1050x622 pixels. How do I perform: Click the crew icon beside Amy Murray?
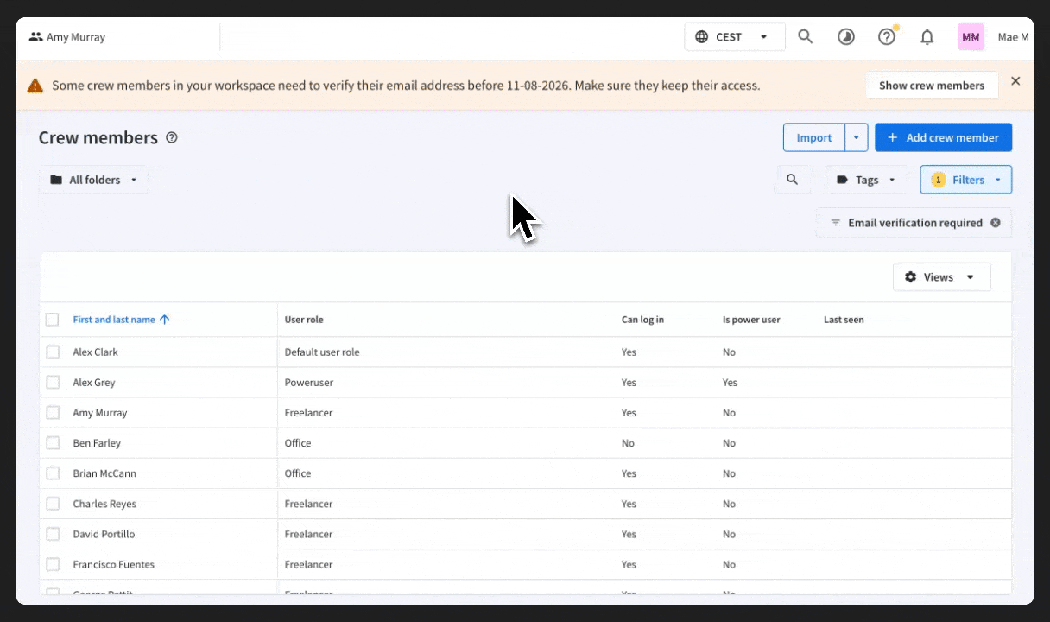coord(35,37)
